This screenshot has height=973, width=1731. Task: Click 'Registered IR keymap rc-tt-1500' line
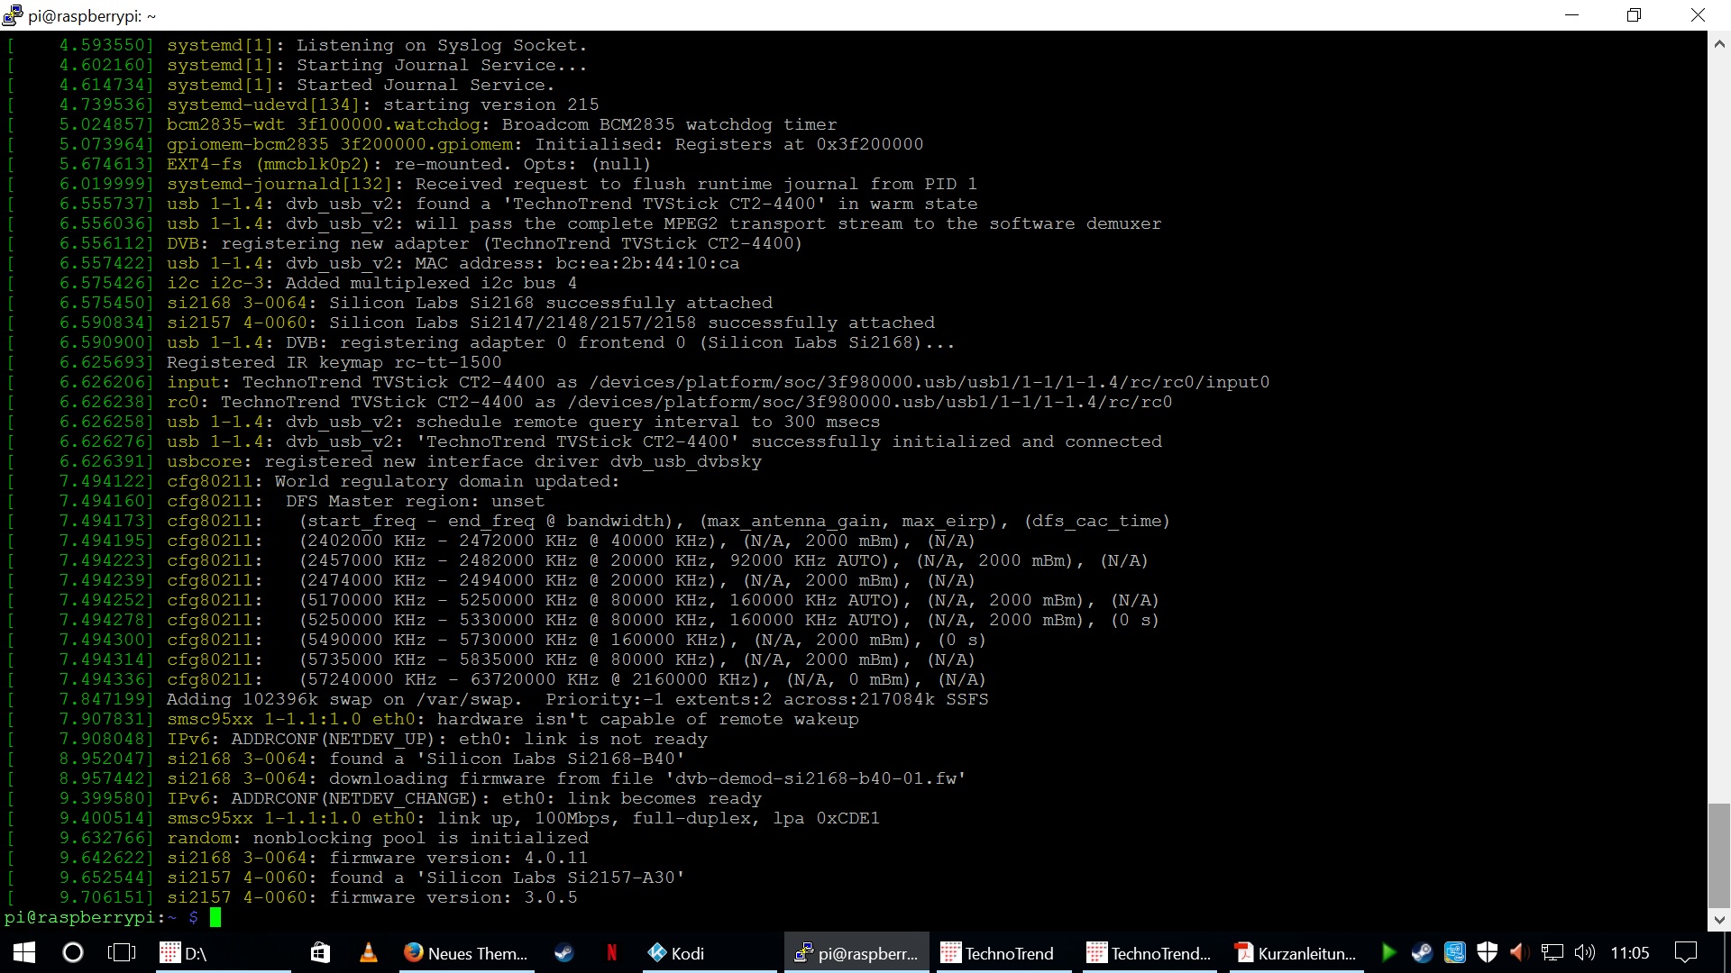[x=334, y=362]
